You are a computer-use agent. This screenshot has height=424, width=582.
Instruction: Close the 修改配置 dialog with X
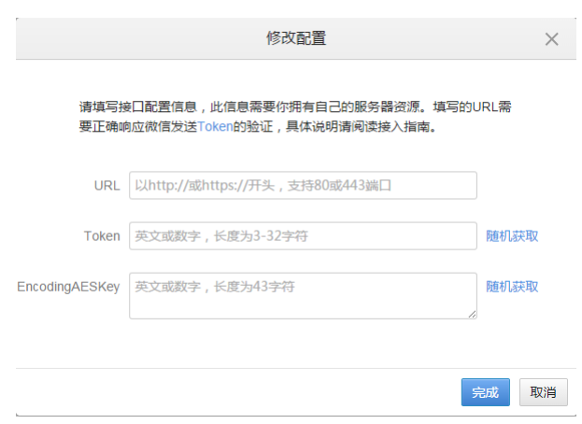tap(551, 39)
